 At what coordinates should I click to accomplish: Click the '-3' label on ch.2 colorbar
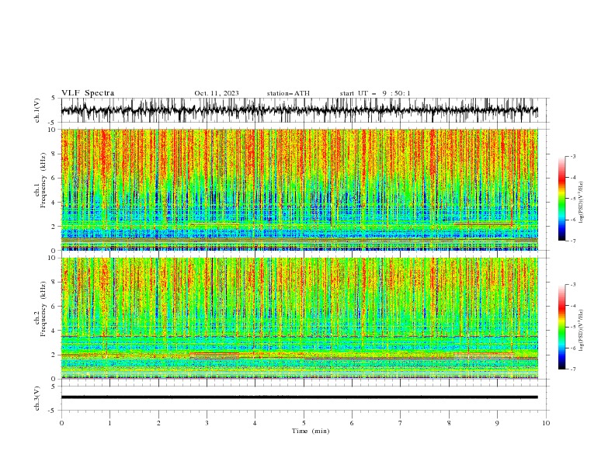tap(572, 285)
